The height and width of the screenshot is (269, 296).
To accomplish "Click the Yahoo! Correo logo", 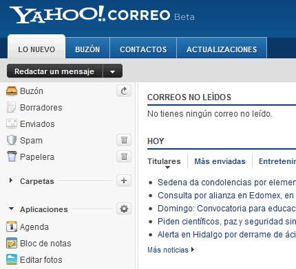I will 90,14.
